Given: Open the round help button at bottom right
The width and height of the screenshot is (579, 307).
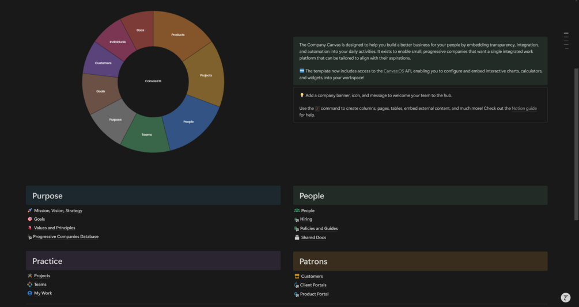Looking at the screenshot, I should coord(565,297).
